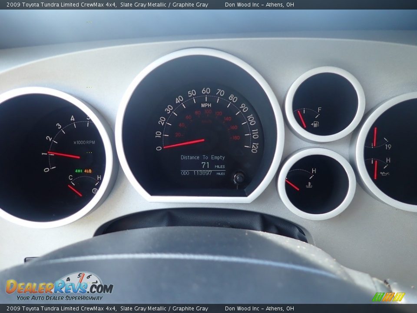Click the orange 4LO indicator
Screen dimensions: 417x313
click(88, 171)
